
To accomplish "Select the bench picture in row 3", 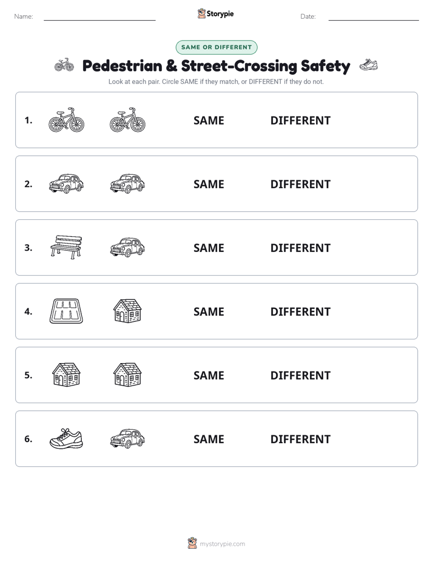I will [x=66, y=247].
